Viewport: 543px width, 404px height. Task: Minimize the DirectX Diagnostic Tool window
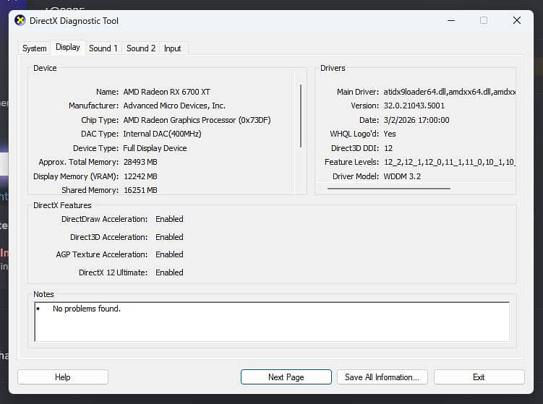451,21
